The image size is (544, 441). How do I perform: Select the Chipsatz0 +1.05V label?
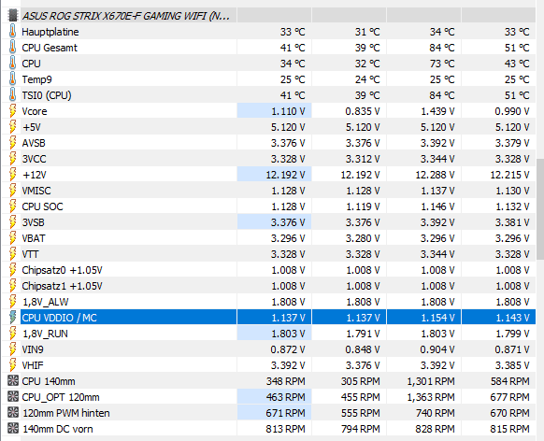point(62,270)
